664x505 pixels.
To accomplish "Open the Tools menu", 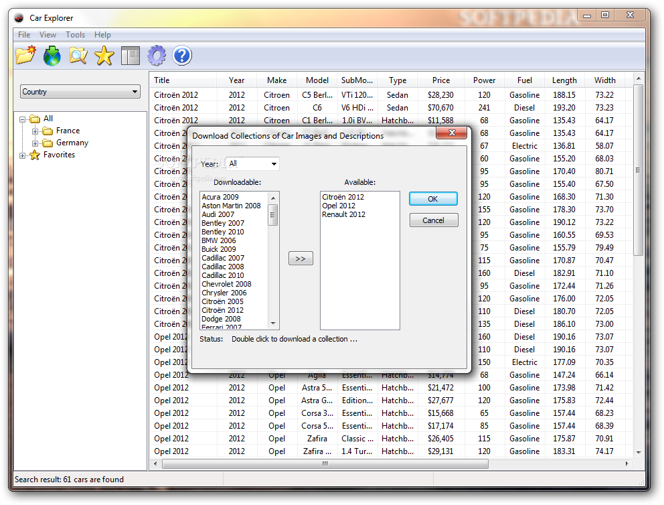I will pyautogui.click(x=76, y=35).
